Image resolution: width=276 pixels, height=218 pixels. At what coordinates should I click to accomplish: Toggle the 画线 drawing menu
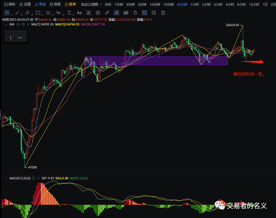40,4
